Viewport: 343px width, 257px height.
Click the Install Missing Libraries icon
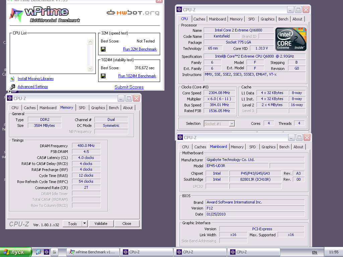(12, 79)
